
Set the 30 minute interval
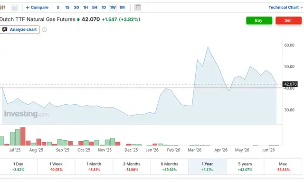76,8
